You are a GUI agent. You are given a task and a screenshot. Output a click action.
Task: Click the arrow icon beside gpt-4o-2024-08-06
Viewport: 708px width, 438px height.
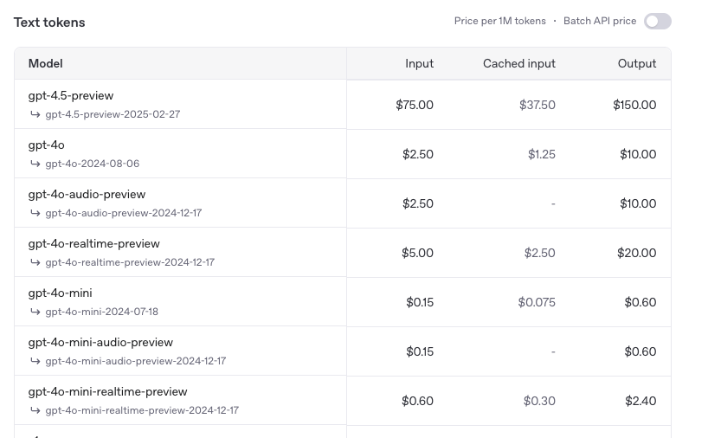pos(35,164)
